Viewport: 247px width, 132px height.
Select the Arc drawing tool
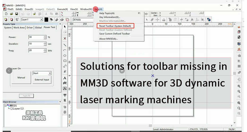pyautogui.click(x=65, y=50)
